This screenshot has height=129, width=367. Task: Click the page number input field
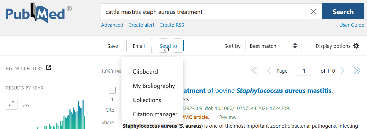pyautogui.click(x=304, y=71)
